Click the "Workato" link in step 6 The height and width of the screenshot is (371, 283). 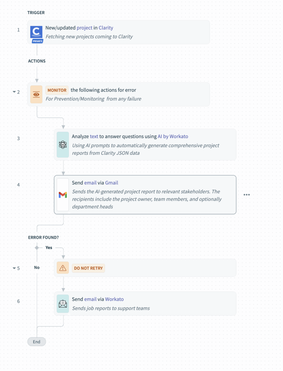pos(115,299)
